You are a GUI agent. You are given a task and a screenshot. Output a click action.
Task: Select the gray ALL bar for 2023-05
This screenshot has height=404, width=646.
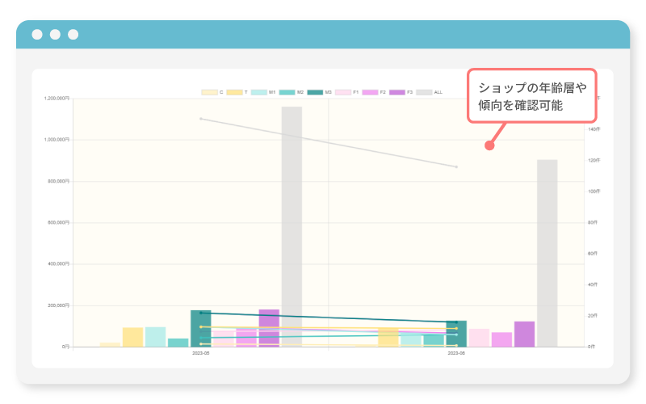click(x=292, y=227)
